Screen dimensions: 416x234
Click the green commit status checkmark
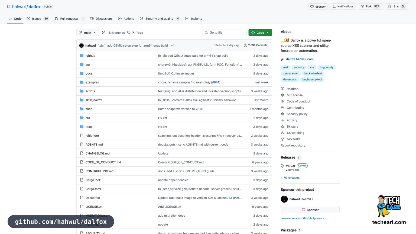[x=173, y=45]
